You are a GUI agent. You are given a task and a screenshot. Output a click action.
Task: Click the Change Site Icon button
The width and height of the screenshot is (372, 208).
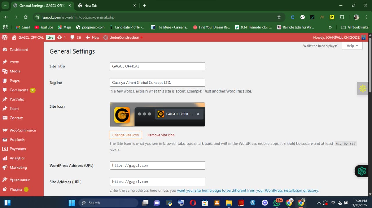pyautogui.click(x=126, y=135)
